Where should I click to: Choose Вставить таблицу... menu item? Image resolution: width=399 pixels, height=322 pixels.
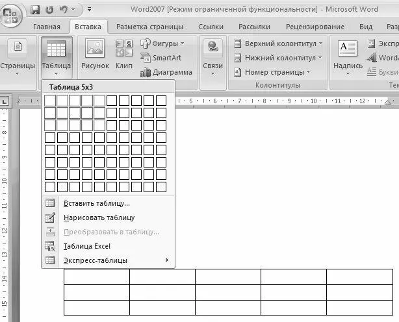pos(109,203)
